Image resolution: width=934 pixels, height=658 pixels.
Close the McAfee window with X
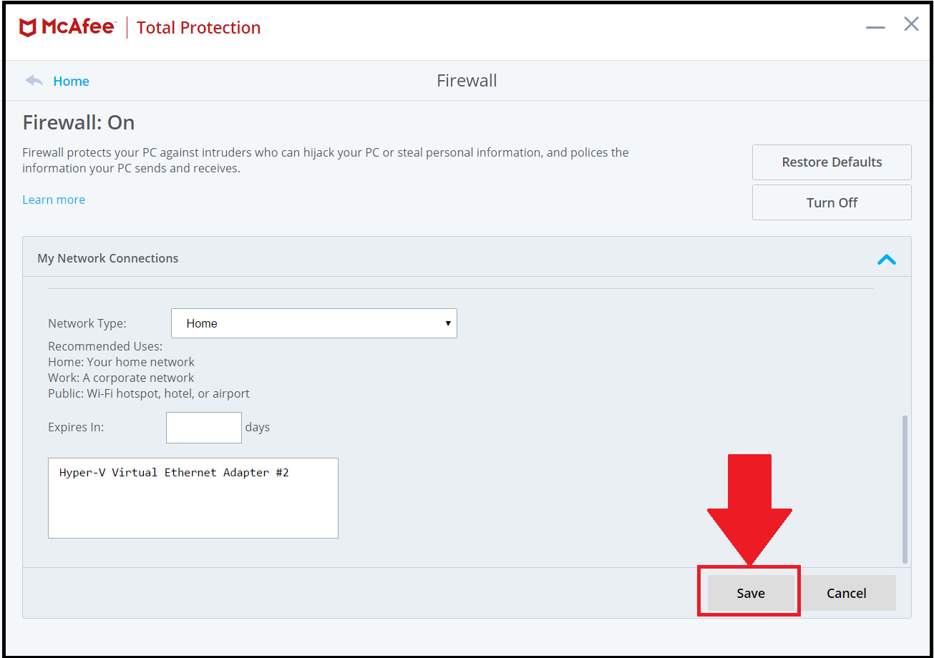pos(911,24)
